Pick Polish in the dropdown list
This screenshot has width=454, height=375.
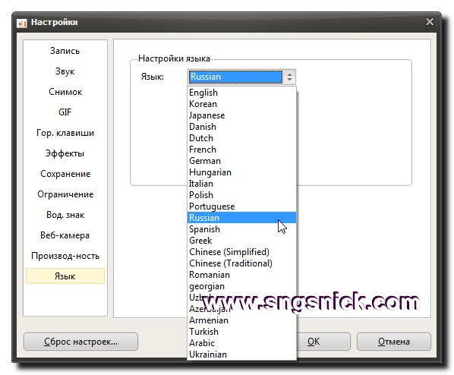(241, 195)
